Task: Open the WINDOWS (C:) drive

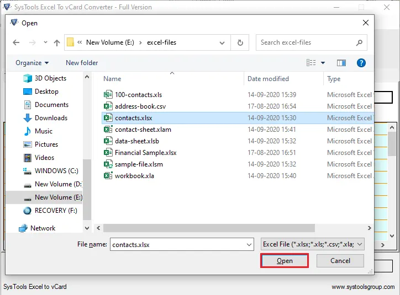Action: (56, 171)
